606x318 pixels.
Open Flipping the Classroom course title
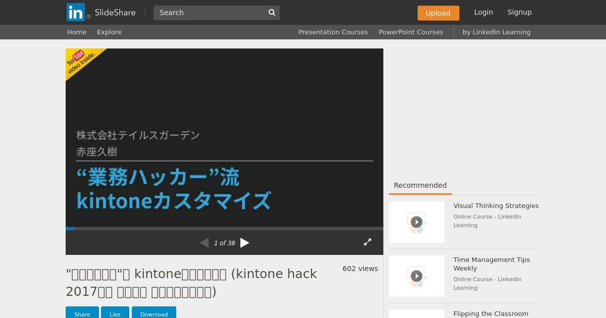click(491, 313)
